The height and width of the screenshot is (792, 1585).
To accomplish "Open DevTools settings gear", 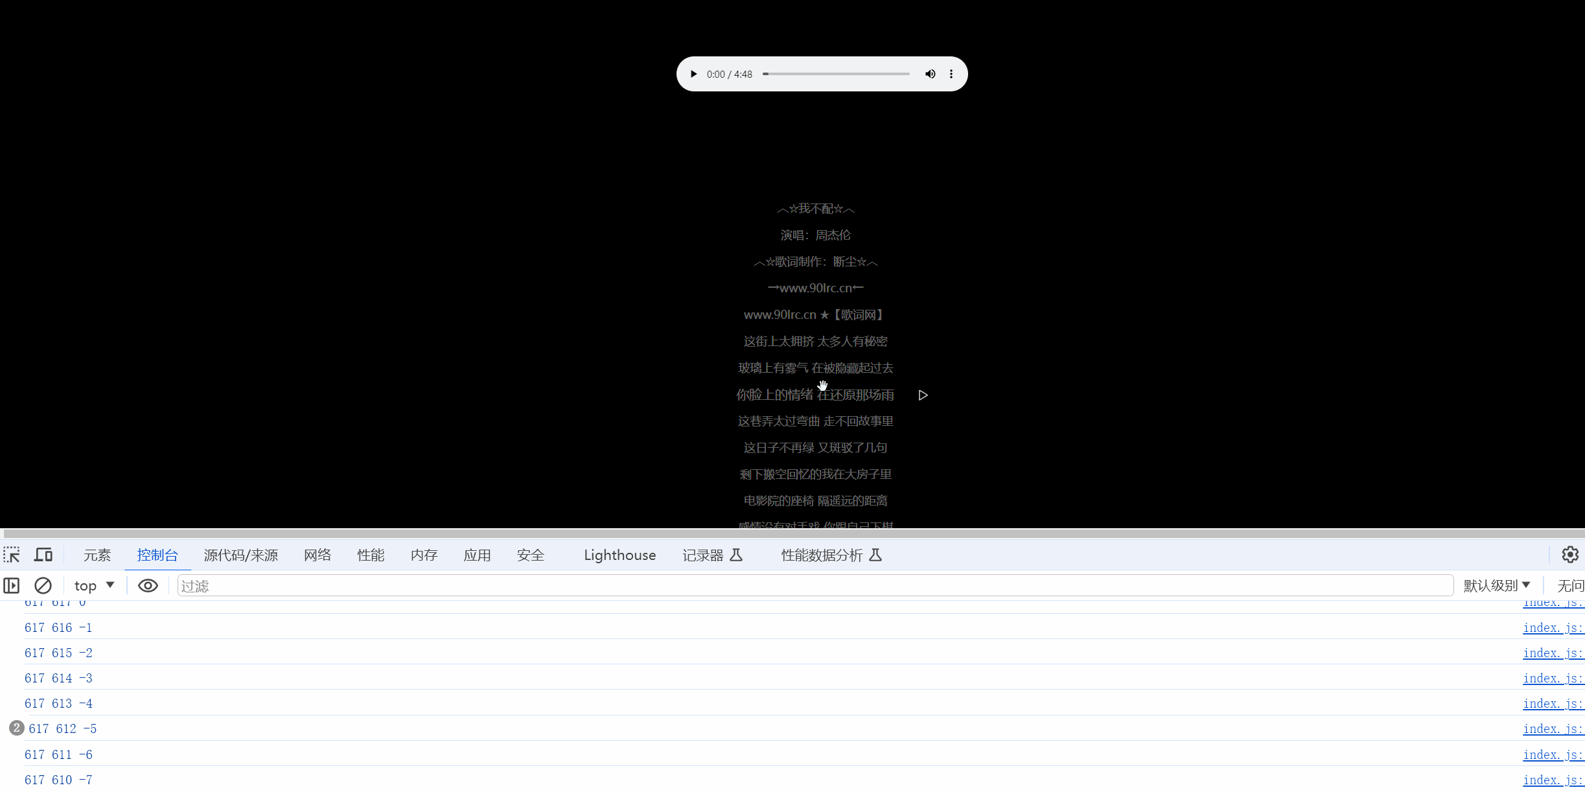I will [1570, 555].
